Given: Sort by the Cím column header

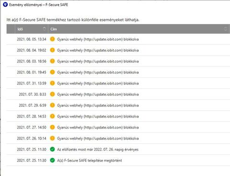Looking at the screenshot, I should [x=139, y=29].
